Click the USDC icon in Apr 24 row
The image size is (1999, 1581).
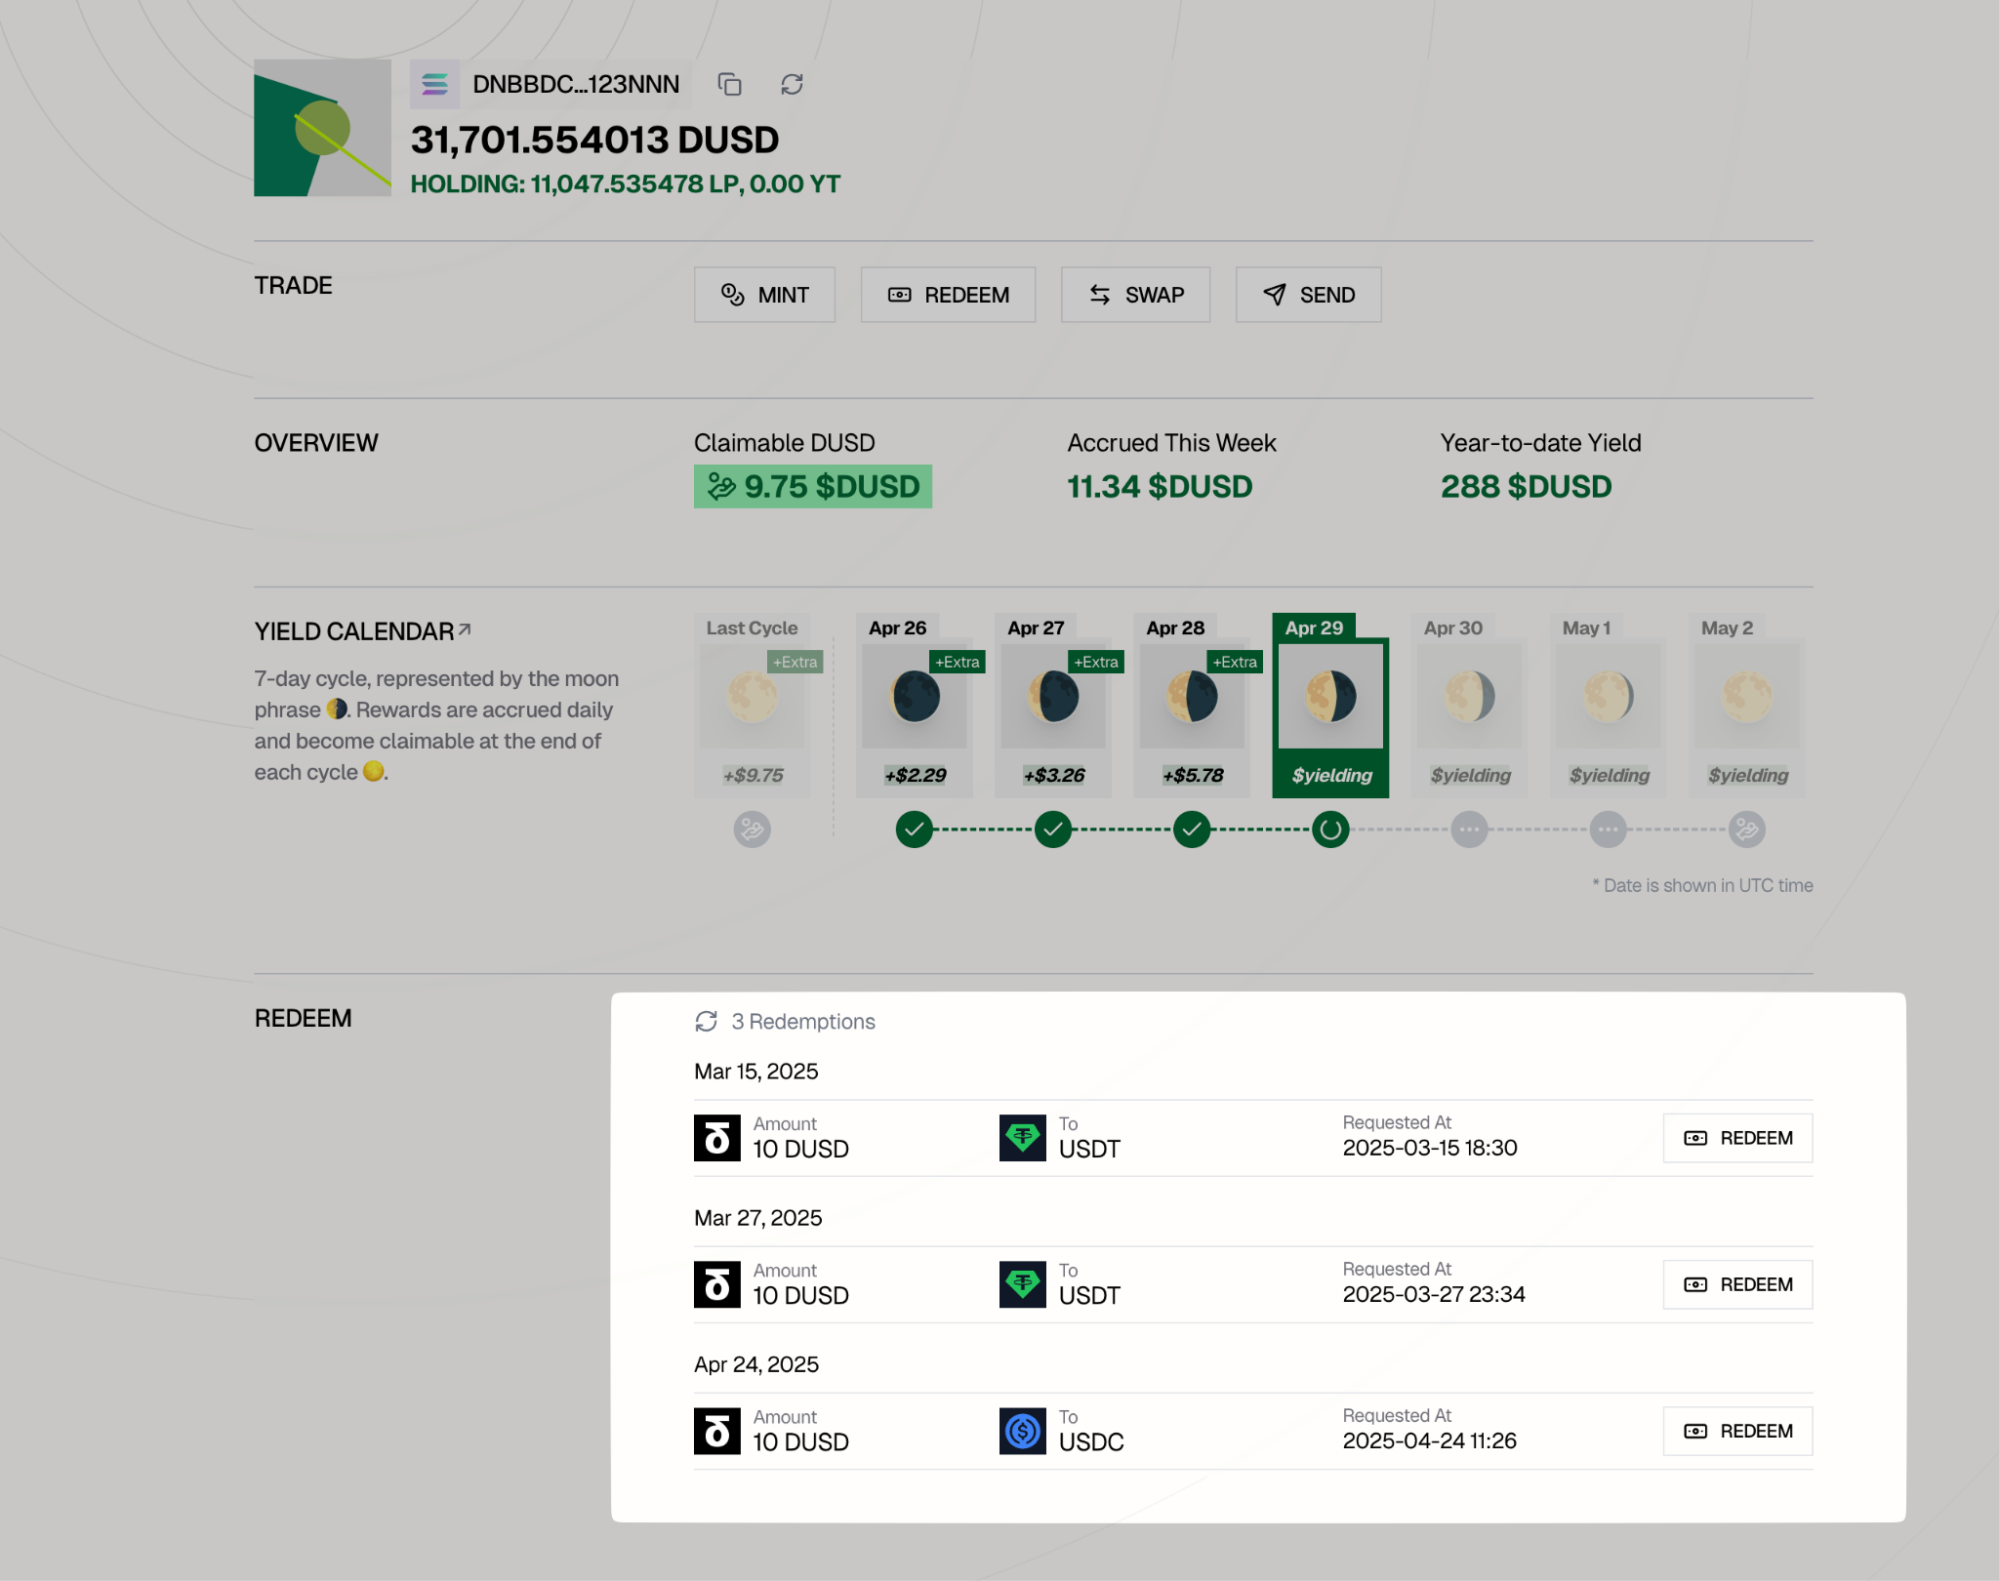pos(1023,1431)
